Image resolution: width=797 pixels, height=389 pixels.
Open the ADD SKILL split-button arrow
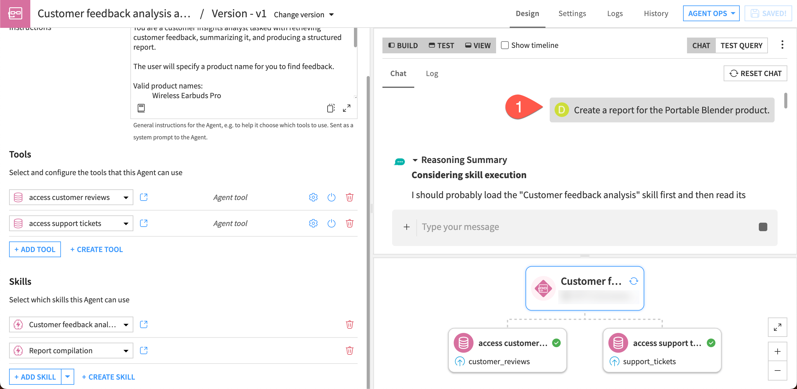tap(68, 376)
